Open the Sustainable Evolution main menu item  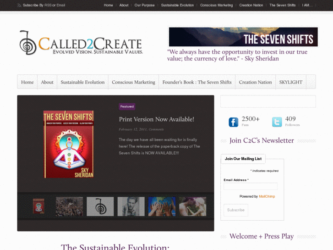pos(82,82)
